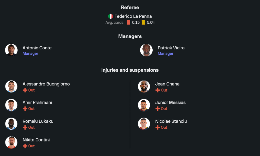Open the Antonio Conte name link

pyautogui.click(x=37, y=48)
